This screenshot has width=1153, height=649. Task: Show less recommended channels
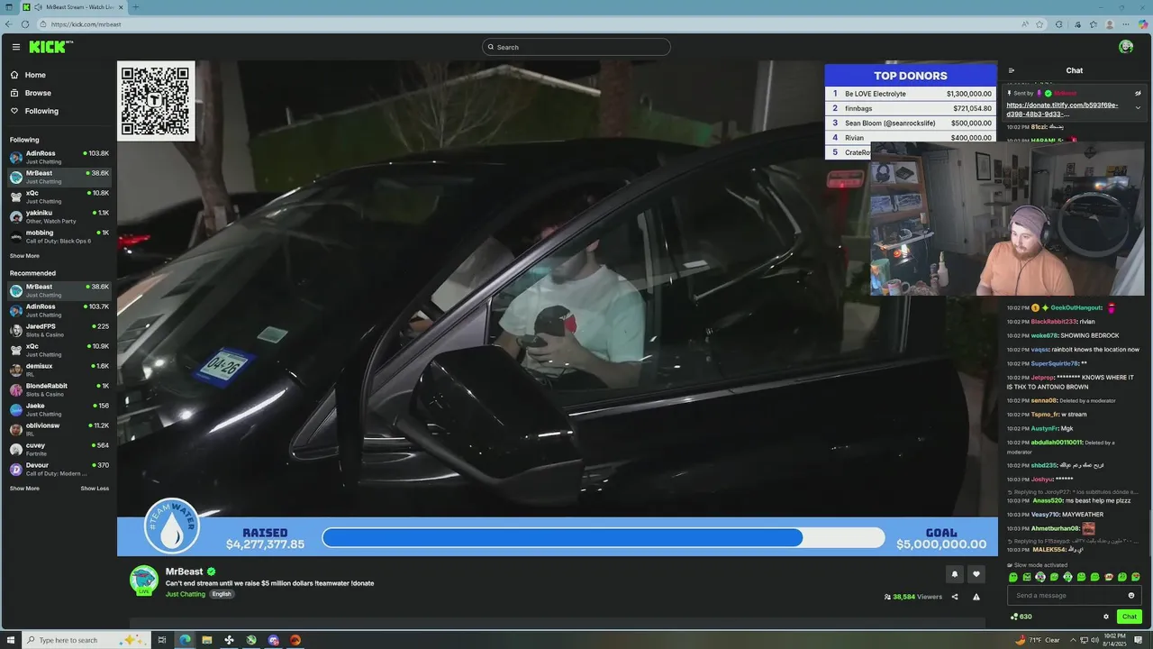[95, 489]
